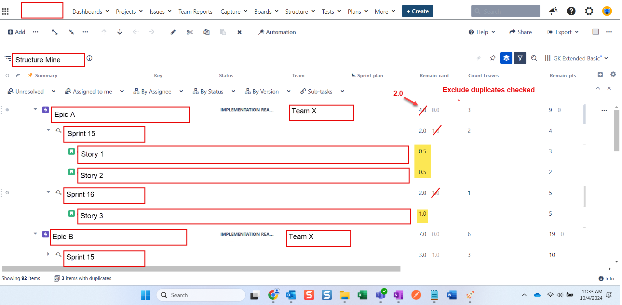Viewport: 622px width, 305px height.
Task: Click the move down arrow icon
Action: [x=120, y=32]
